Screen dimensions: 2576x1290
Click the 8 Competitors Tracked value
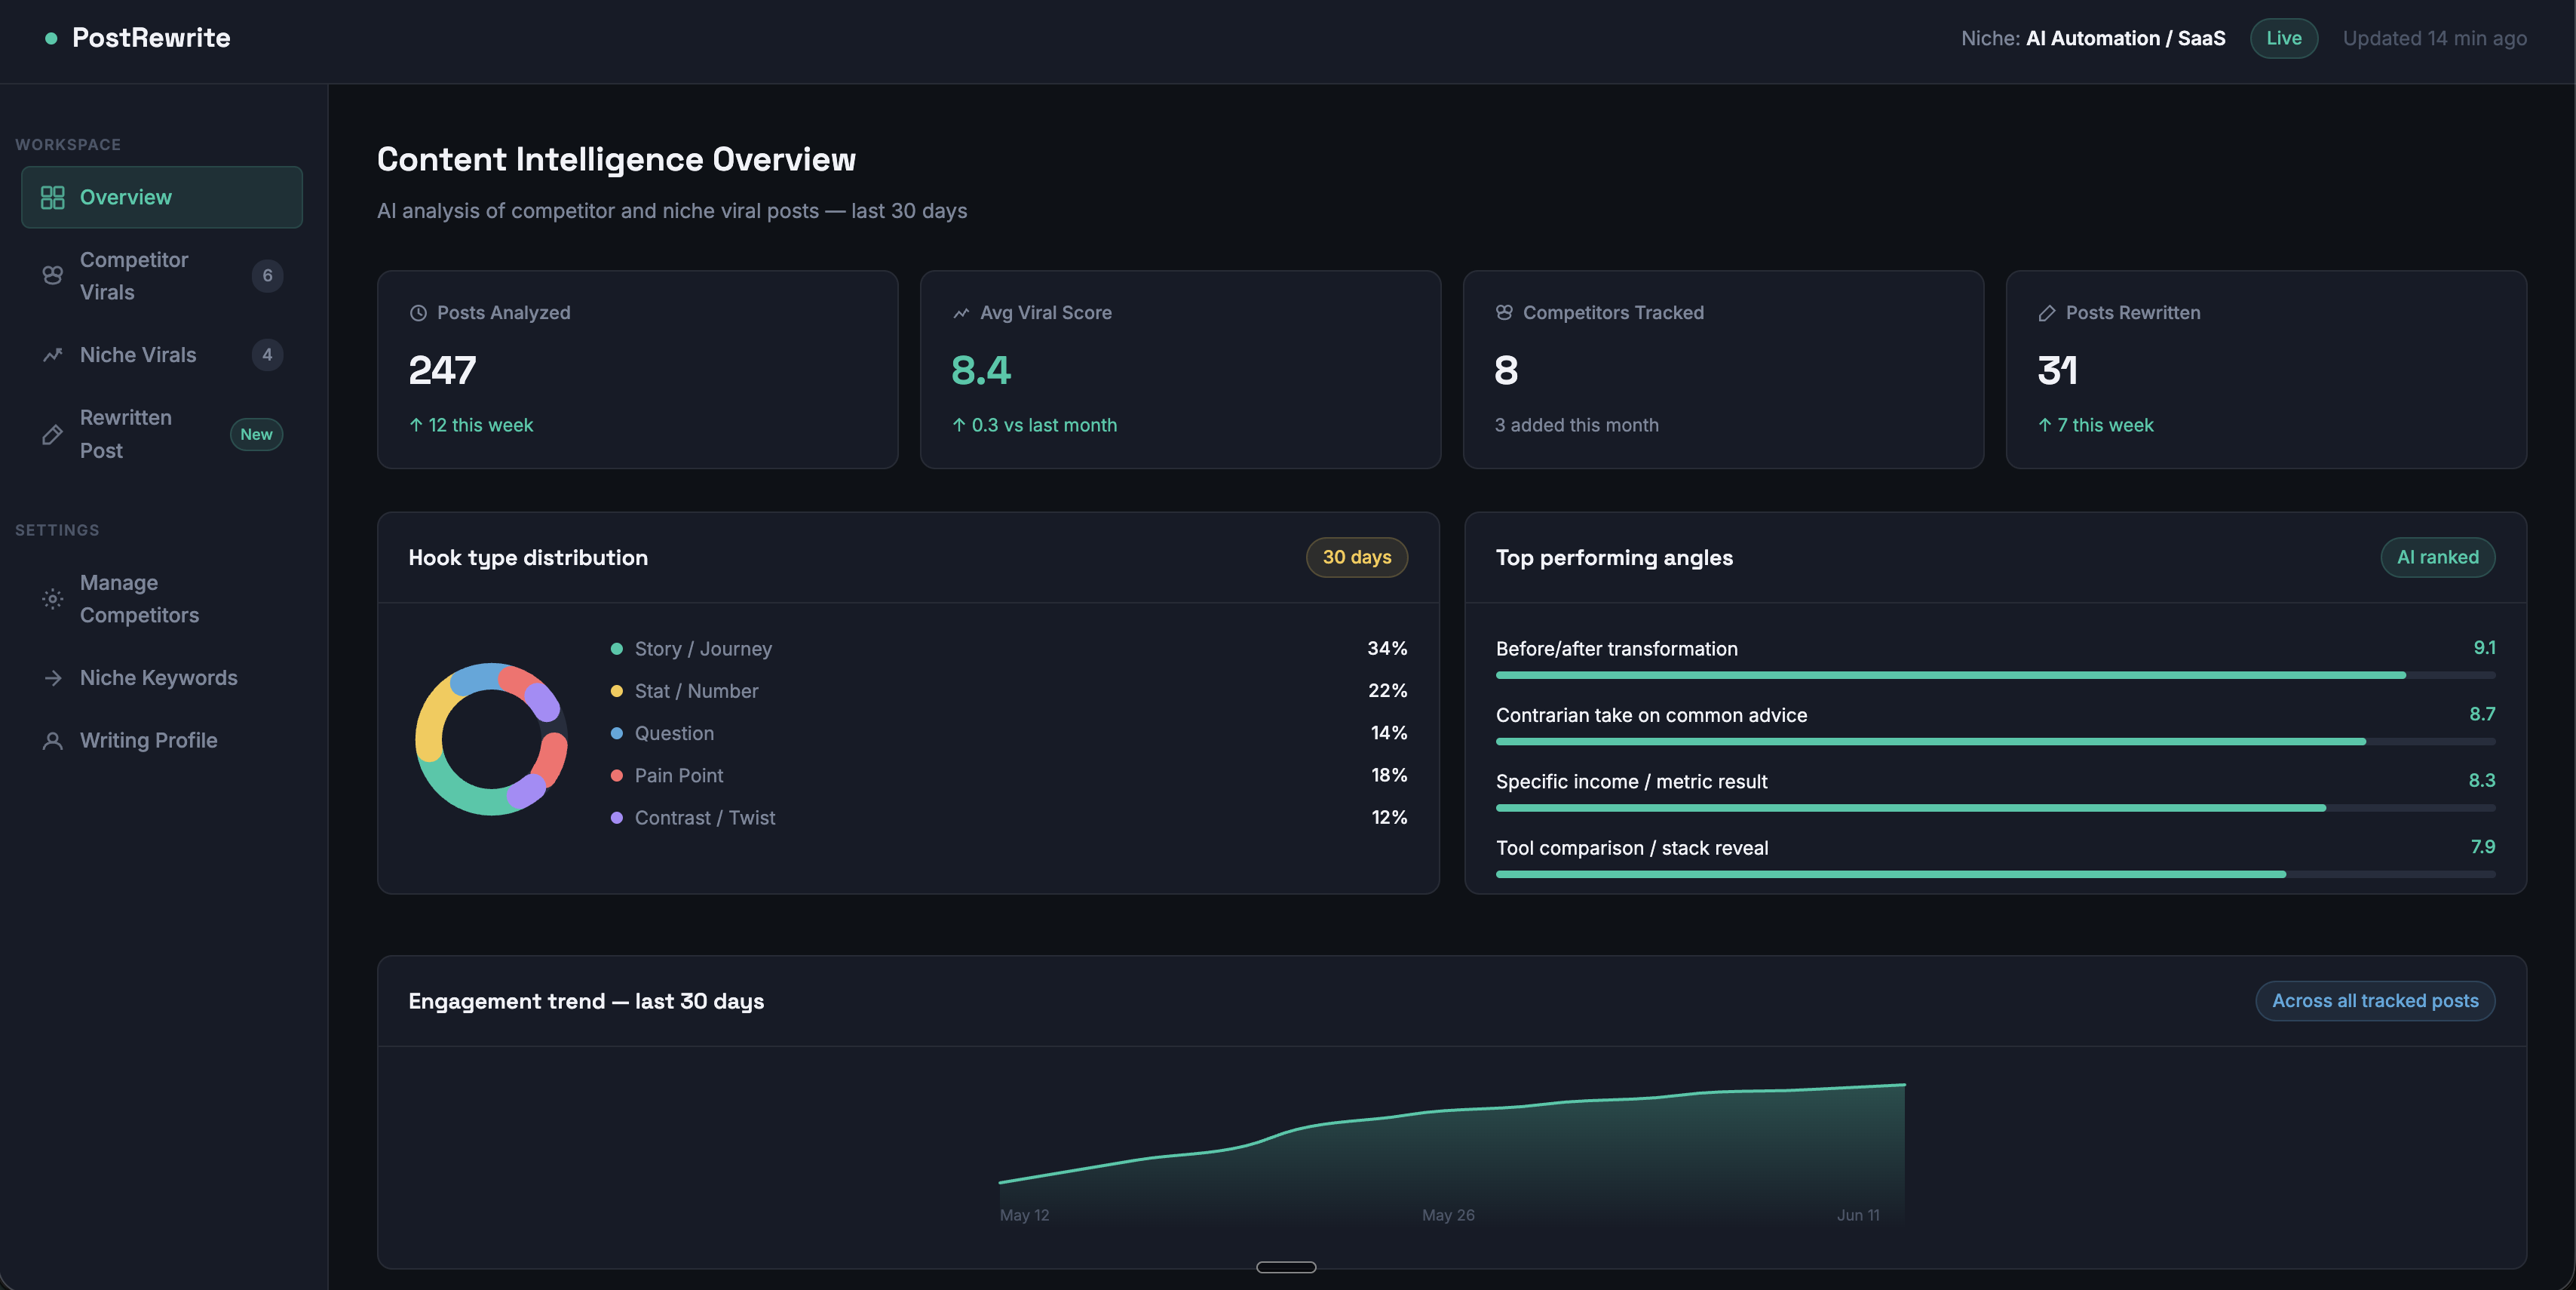click(x=1506, y=371)
